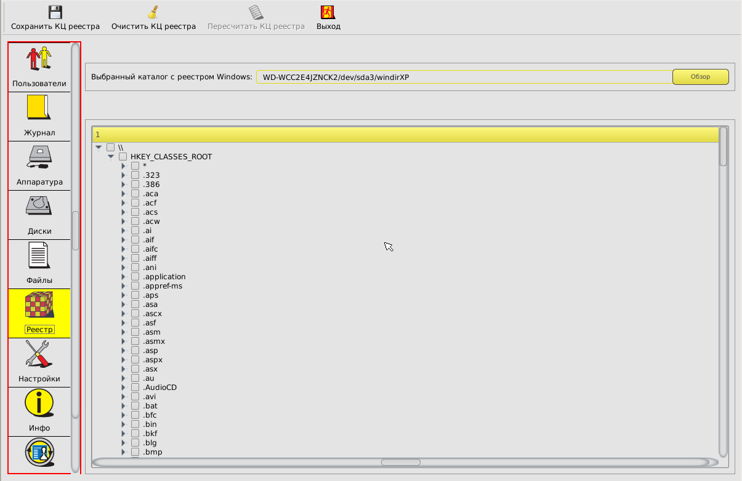Select the .acw tree row text

(151, 221)
